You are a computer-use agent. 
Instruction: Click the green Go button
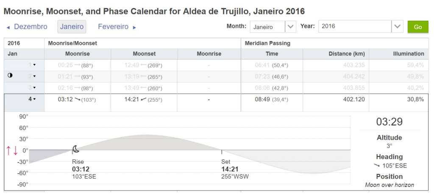tap(417, 27)
